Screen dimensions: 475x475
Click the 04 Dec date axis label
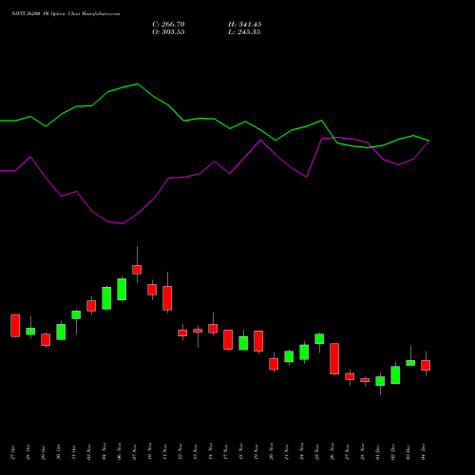[x=424, y=452]
